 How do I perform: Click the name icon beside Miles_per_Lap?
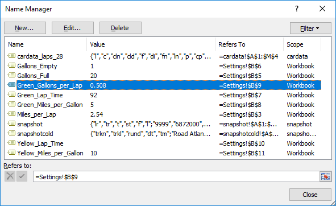(11, 114)
